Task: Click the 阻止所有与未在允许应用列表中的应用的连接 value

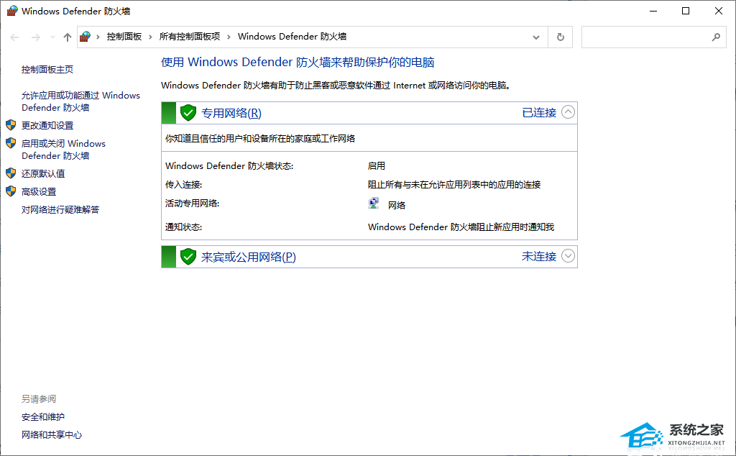Action: (x=454, y=185)
